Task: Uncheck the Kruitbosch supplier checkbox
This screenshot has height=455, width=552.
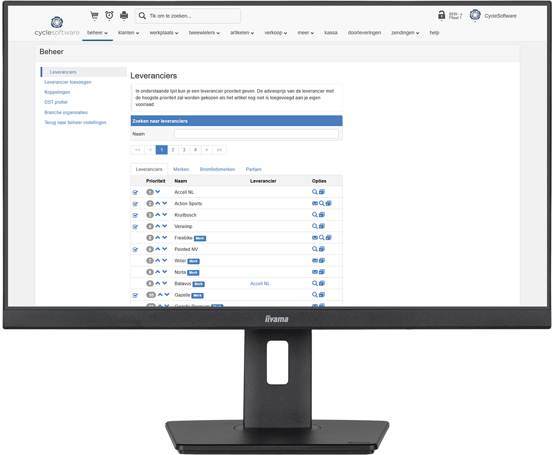Action: [135, 216]
